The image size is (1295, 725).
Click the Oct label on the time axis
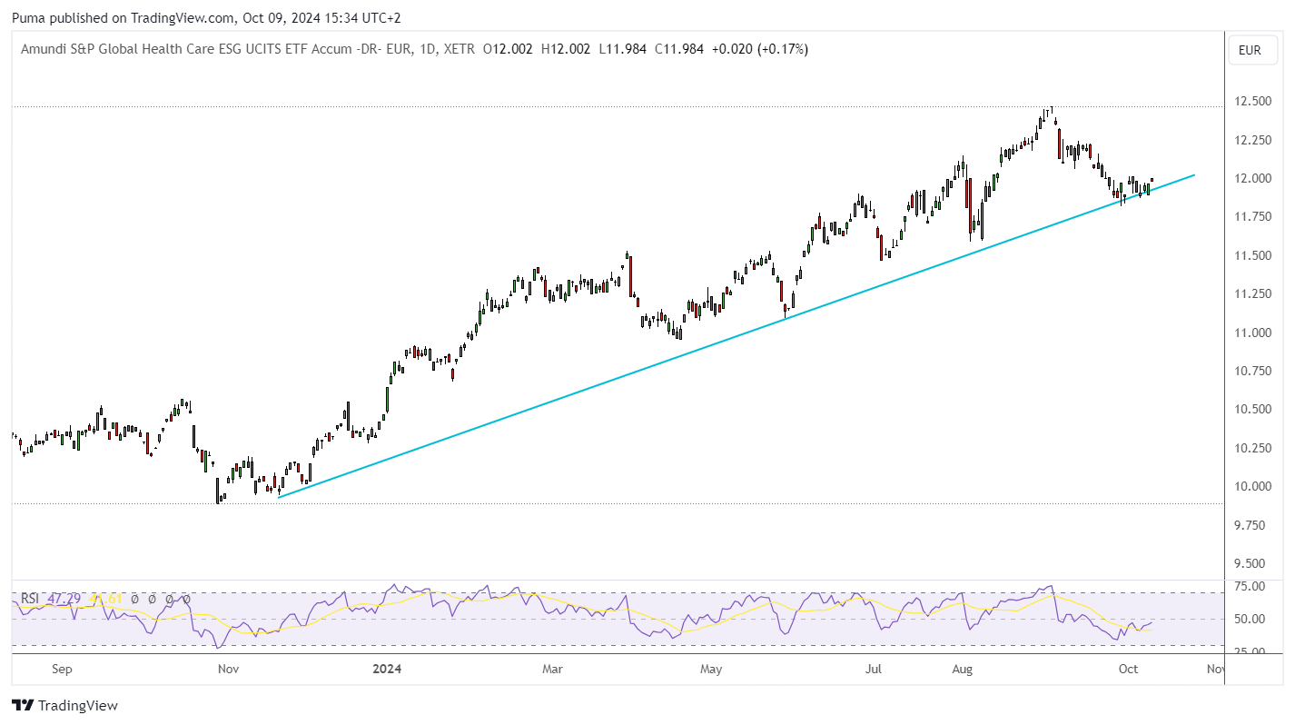pos(1128,670)
